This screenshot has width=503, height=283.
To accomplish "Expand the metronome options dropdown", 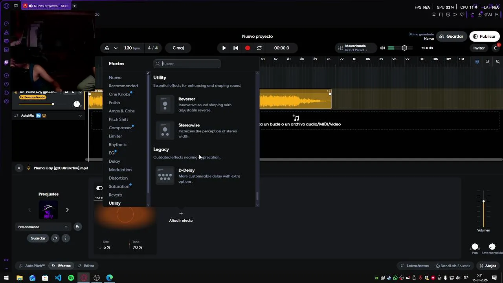I will pyautogui.click(x=116, y=48).
